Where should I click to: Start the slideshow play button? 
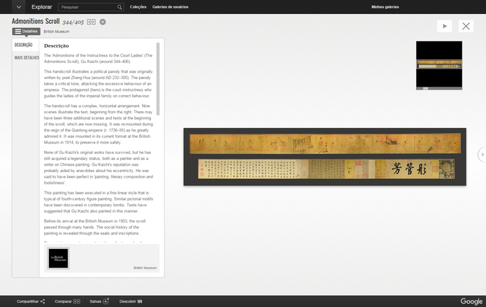pyautogui.click(x=445, y=26)
